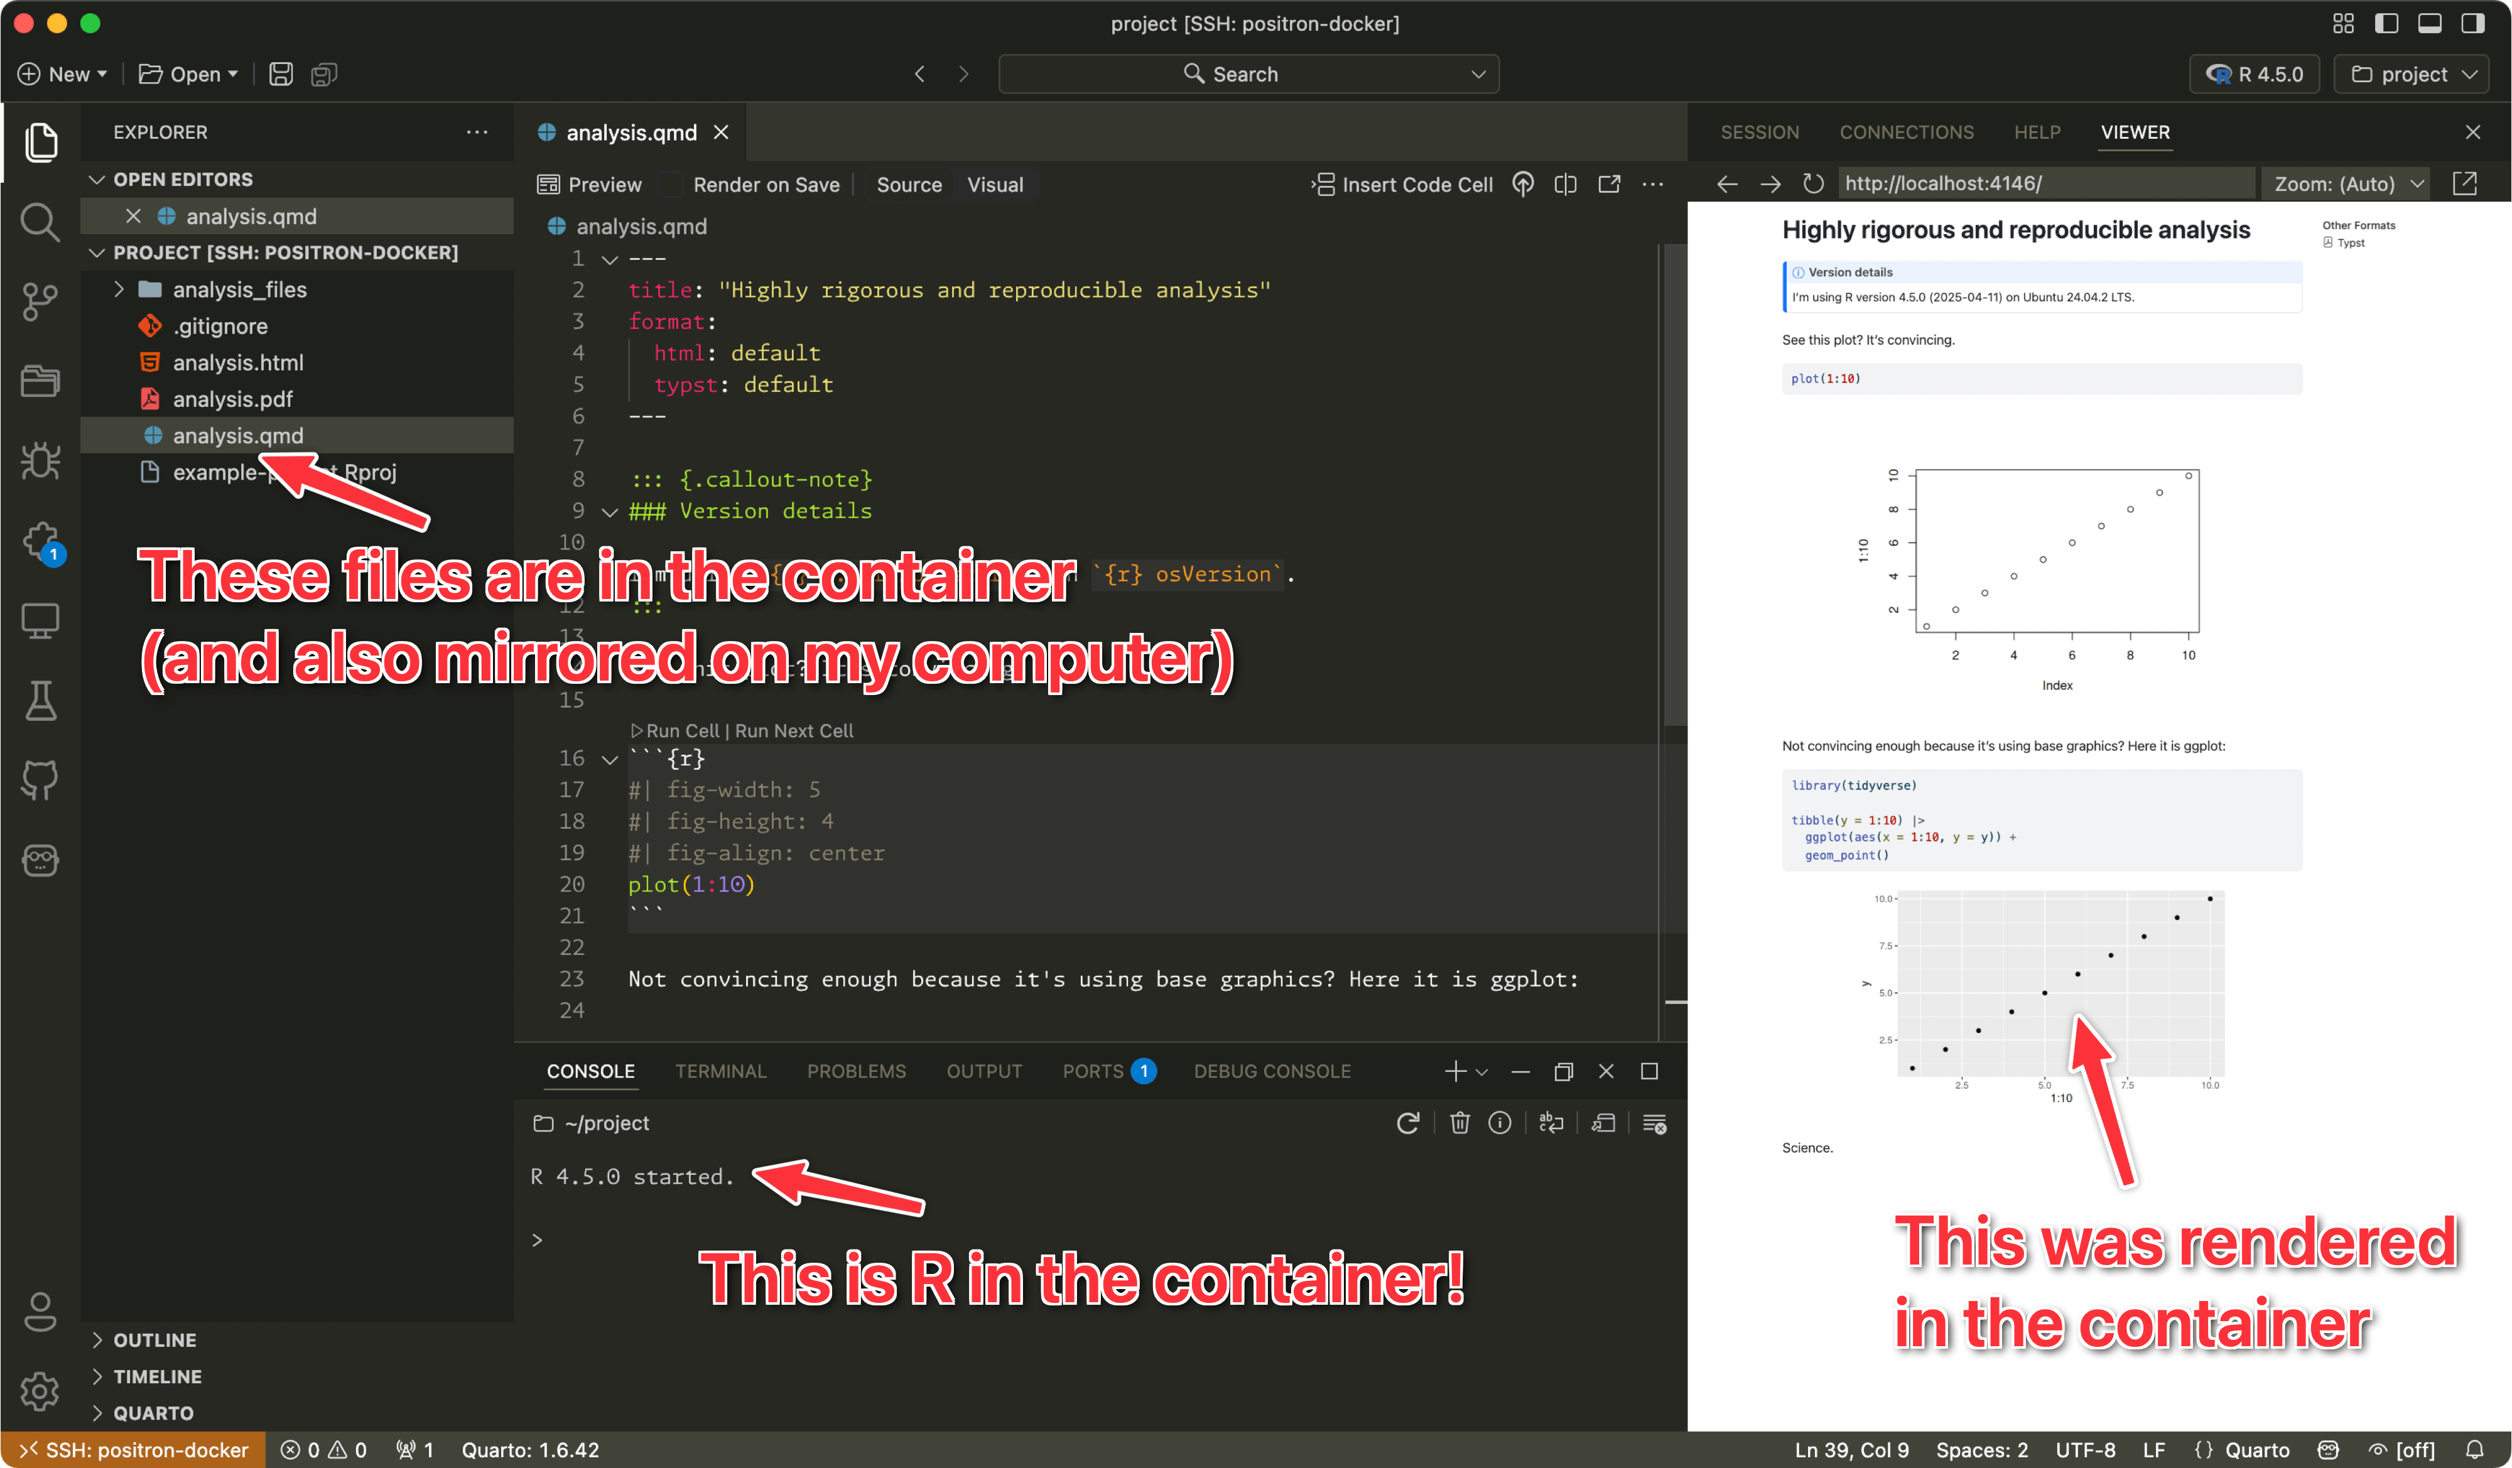Toggle primary side bar visibility

(x=2386, y=23)
